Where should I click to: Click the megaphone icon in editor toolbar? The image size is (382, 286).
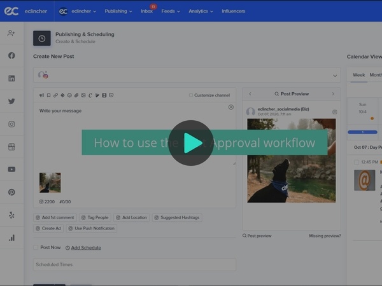(41, 95)
